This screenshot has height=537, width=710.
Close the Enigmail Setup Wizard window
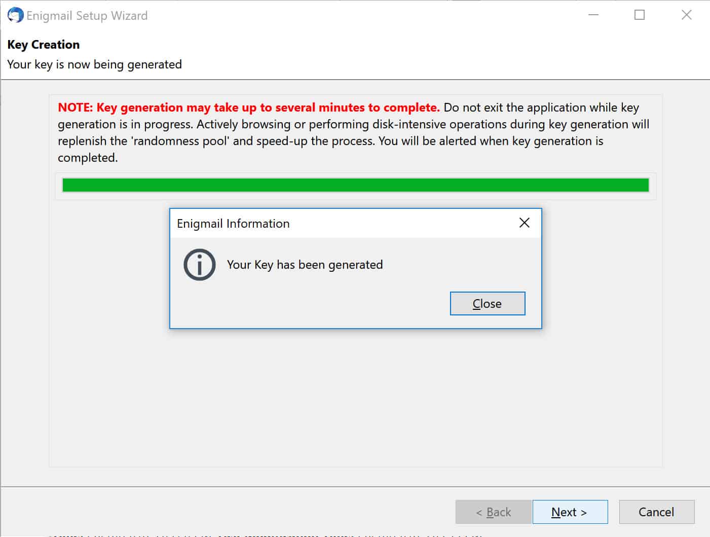pyautogui.click(x=686, y=15)
